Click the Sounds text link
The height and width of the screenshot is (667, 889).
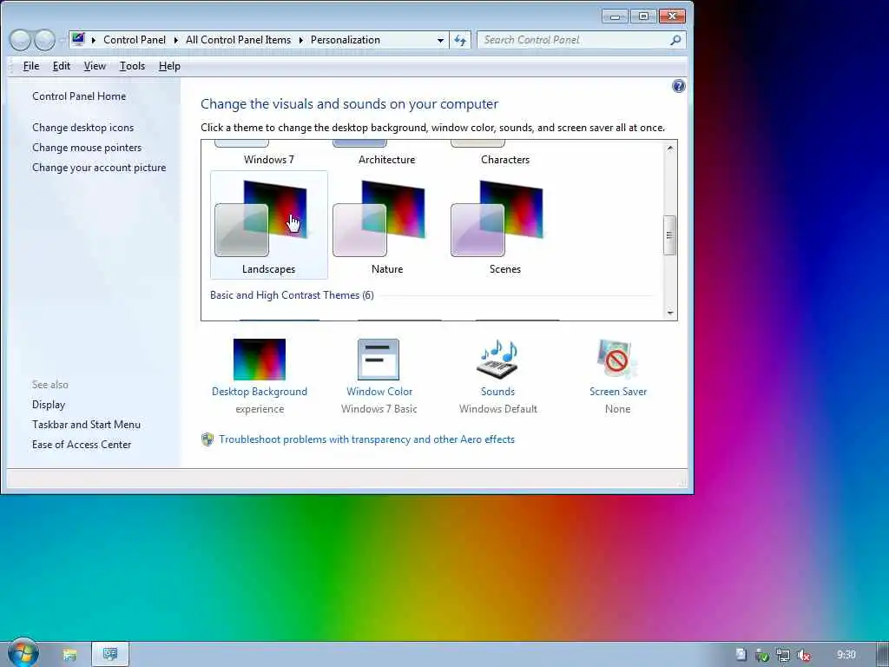point(497,392)
